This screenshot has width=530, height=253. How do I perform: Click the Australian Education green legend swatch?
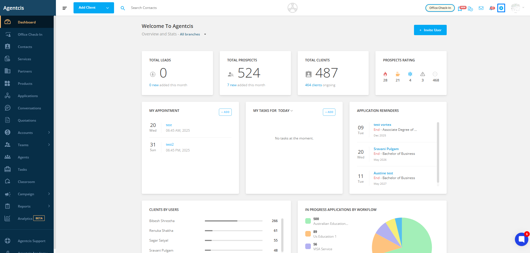308,221
